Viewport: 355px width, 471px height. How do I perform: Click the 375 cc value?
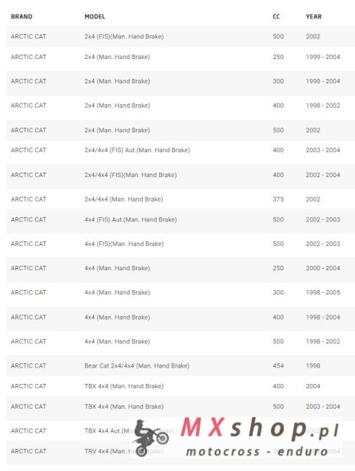(278, 199)
